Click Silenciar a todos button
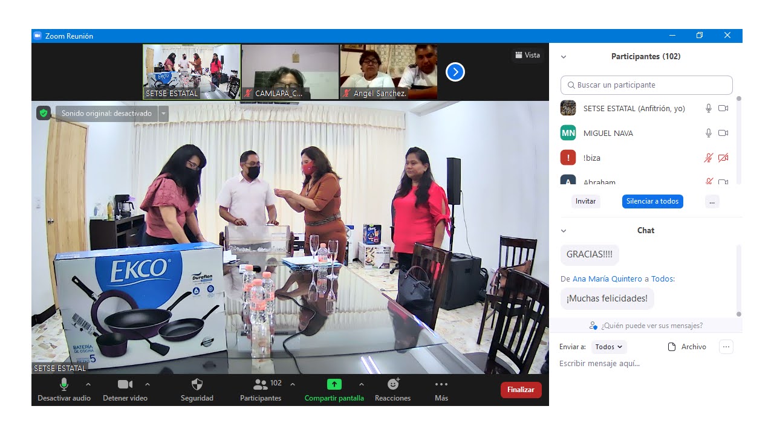 [x=652, y=201]
